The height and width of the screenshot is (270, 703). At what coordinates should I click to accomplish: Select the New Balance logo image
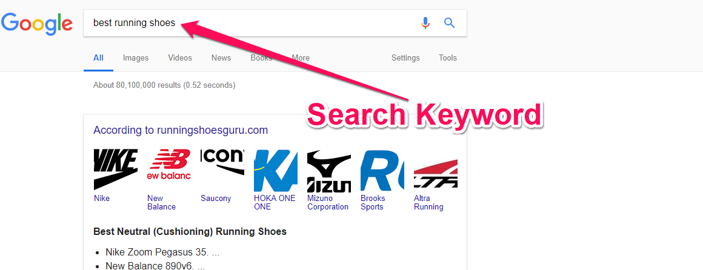click(x=168, y=170)
